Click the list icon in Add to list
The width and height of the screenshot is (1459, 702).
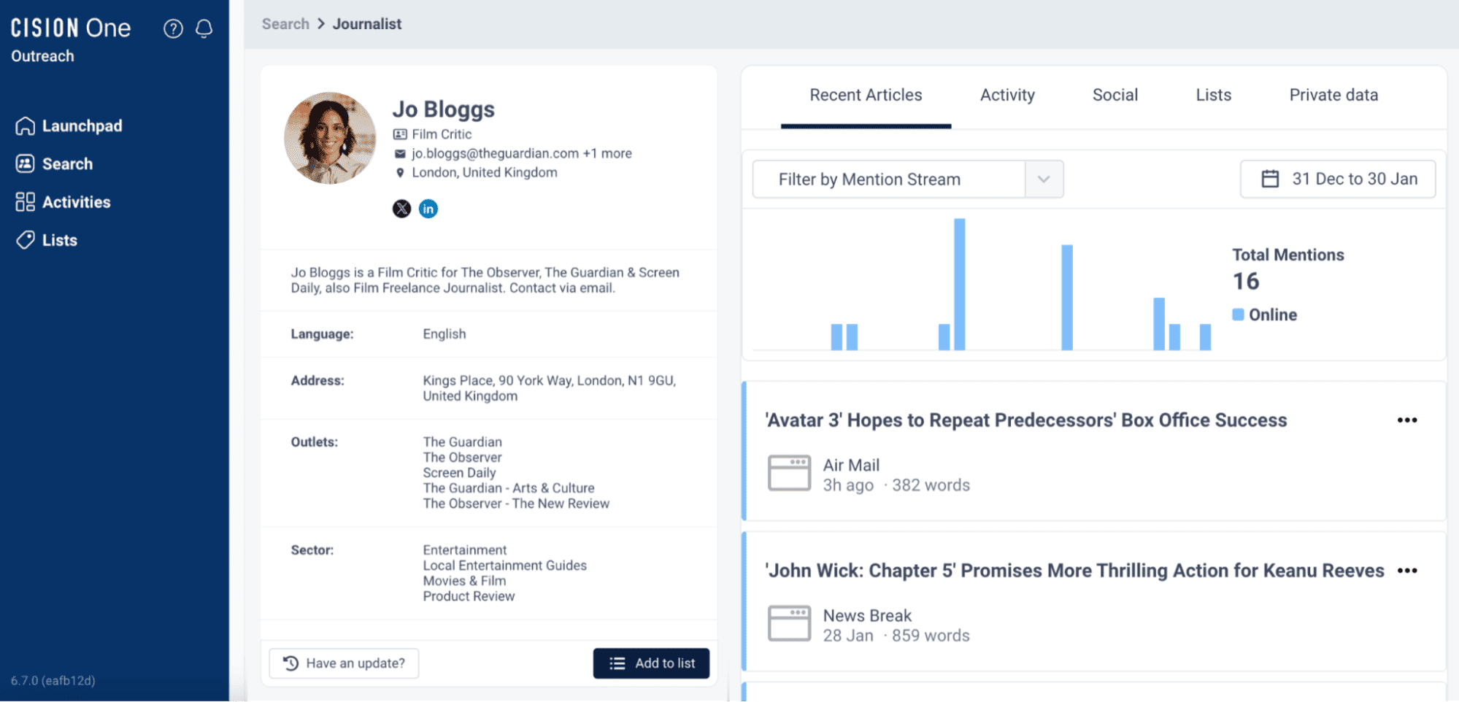(617, 663)
